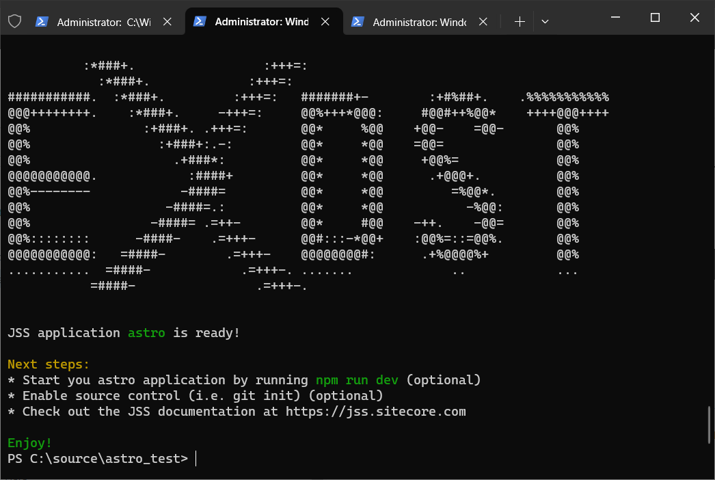Click the PowerShell icon on the first tab
Viewport: 715px width, 480px height.
coord(42,21)
